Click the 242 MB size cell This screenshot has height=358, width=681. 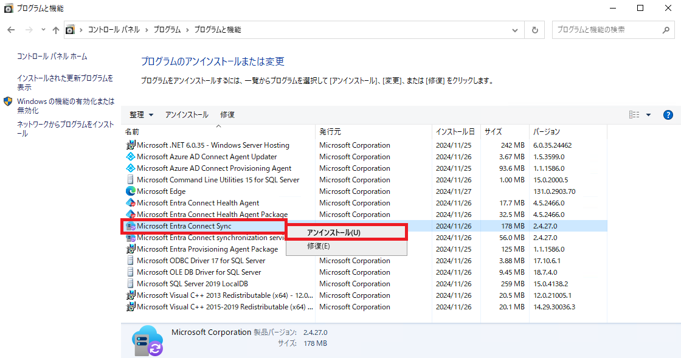(513, 145)
